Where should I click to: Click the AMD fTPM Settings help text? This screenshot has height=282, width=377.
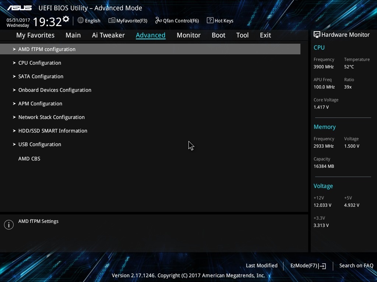click(38, 221)
